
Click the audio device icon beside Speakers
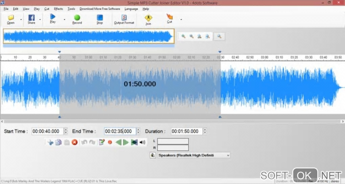coord(153,155)
